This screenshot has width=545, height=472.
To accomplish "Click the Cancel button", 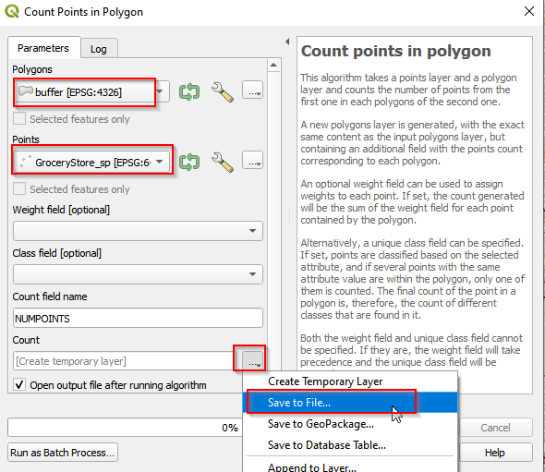I will [495, 428].
